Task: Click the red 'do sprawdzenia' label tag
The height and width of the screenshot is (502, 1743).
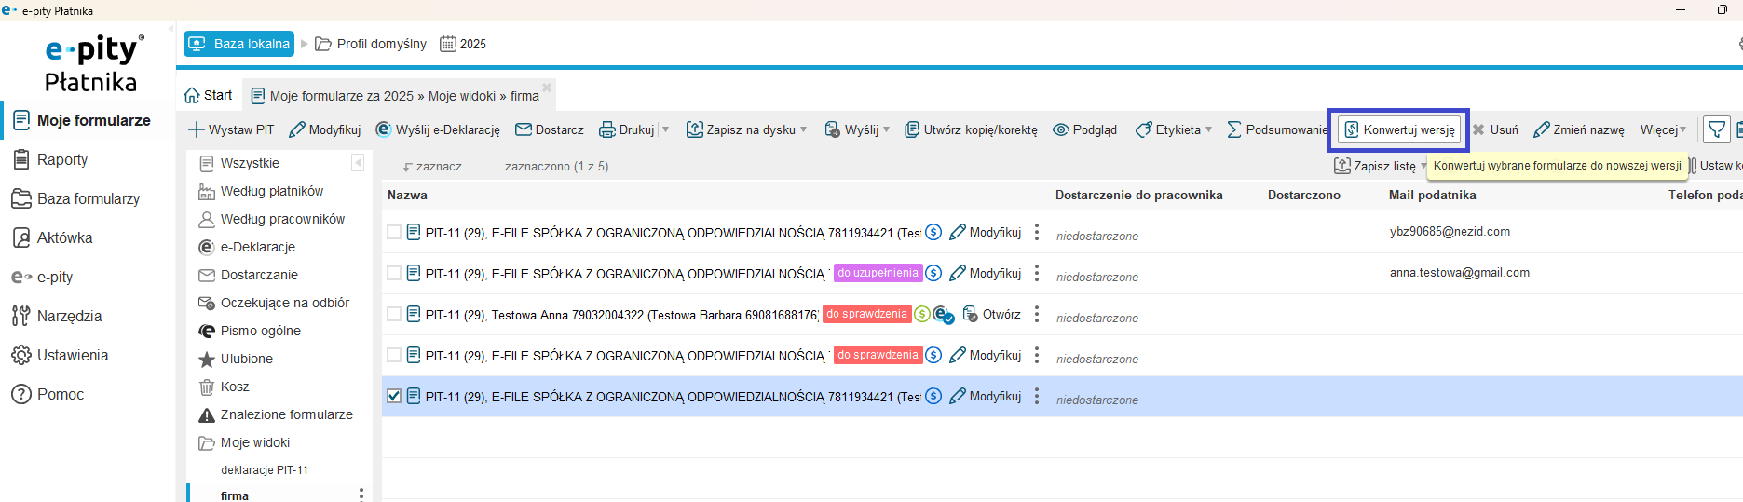Action: pyautogui.click(x=866, y=314)
